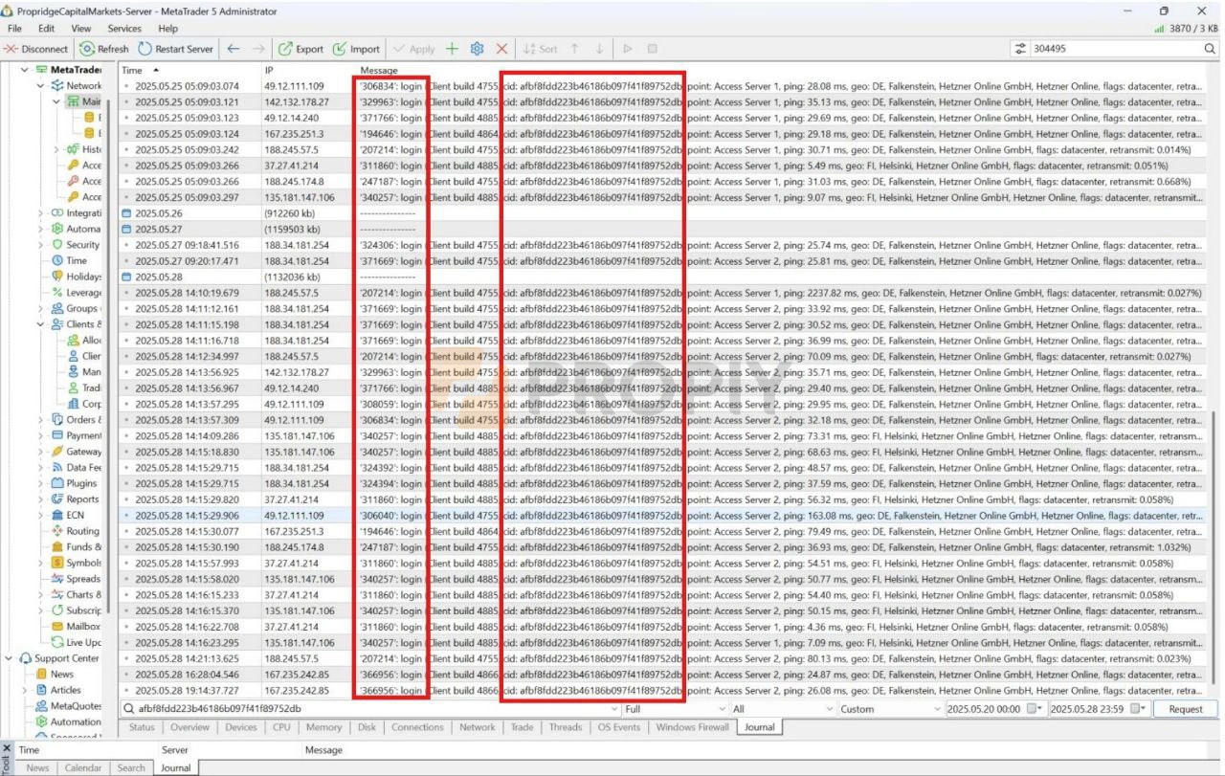This screenshot has height=776, width=1225.
Task: Select the Data Feeds icon in the tree
Action: [x=57, y=467]
